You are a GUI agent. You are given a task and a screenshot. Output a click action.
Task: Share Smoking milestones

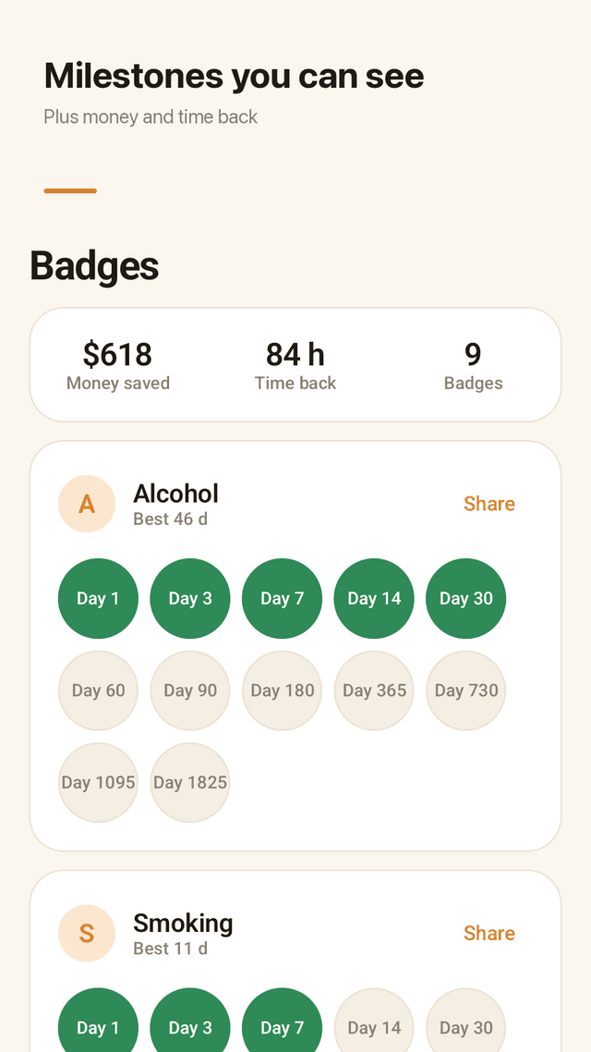pos(489,934)
